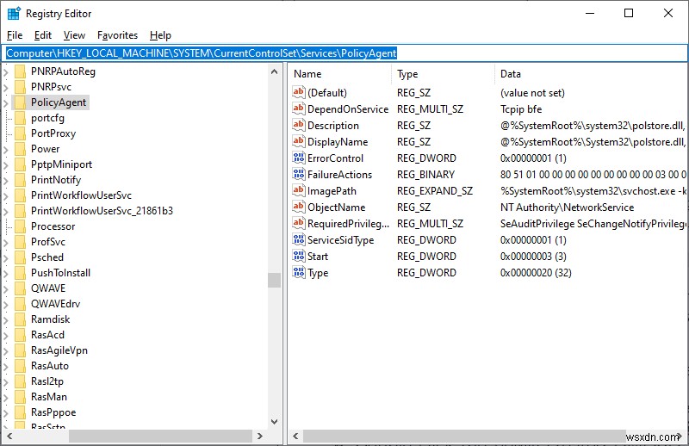This screenshot has height=446, width=689.
Task: Click the Processor folder icon
Action: click(x=20, y=226)
